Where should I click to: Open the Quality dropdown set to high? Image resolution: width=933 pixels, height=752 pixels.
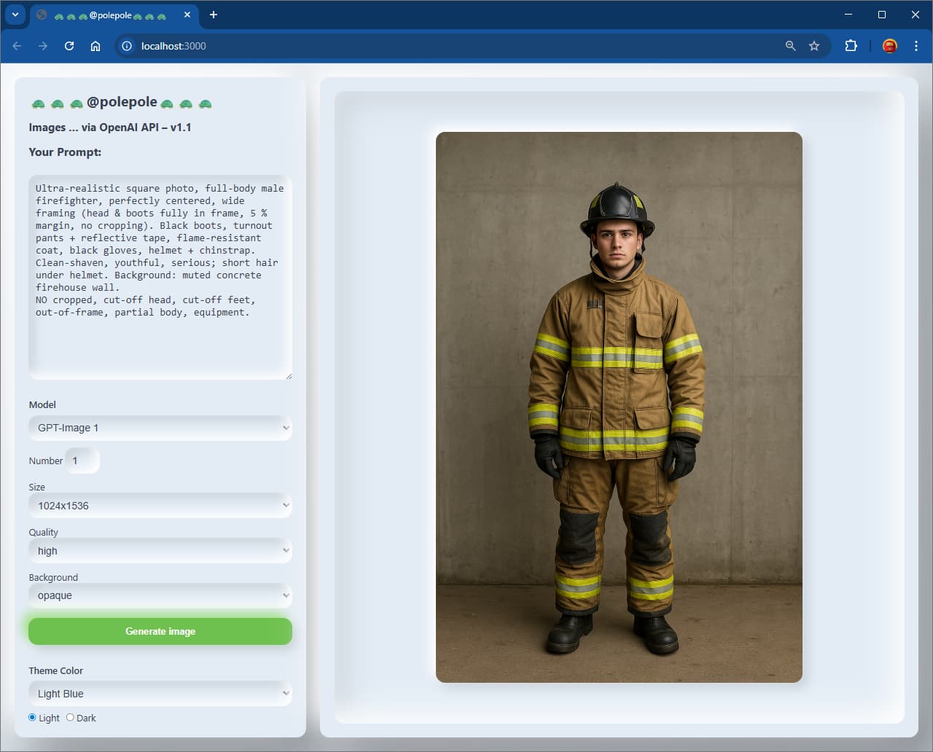click(160, 551)
